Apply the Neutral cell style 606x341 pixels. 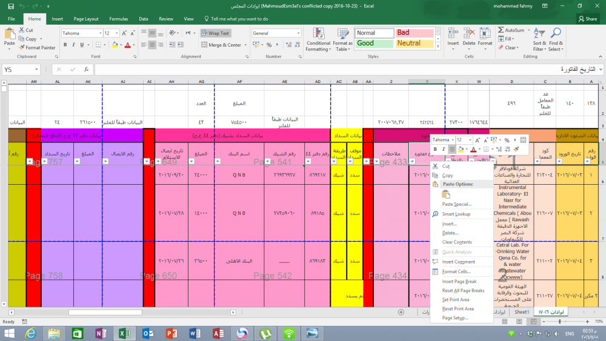point(415,43)
